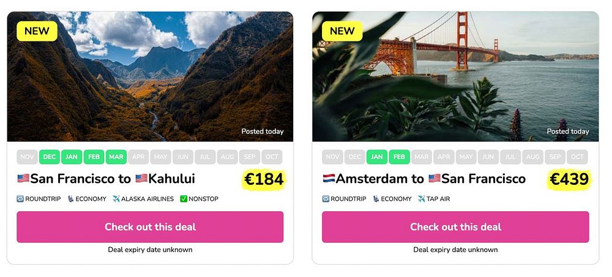Select the JAN month chip on the Amsterdam deal
This screenshot has width=612, height=277.
point(377,157)
